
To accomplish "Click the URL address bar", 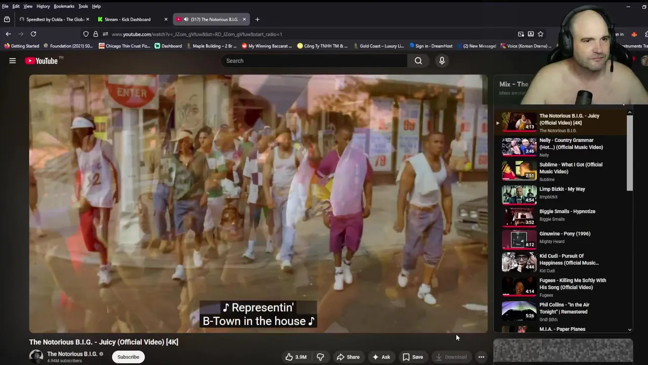I will click(314, 34).
